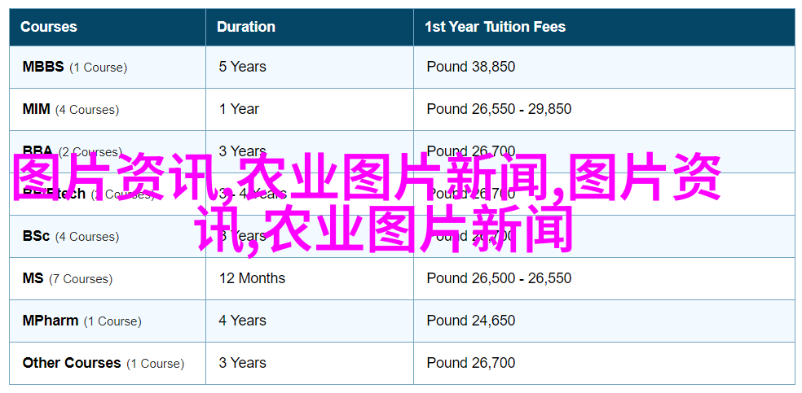Click the (7 Courses) text beside MS

(81, 279)
